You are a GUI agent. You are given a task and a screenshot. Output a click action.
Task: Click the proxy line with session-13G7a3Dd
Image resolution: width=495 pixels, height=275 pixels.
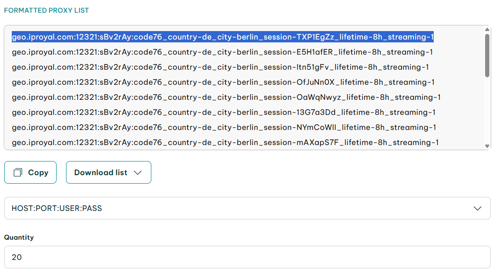point(223,112)
